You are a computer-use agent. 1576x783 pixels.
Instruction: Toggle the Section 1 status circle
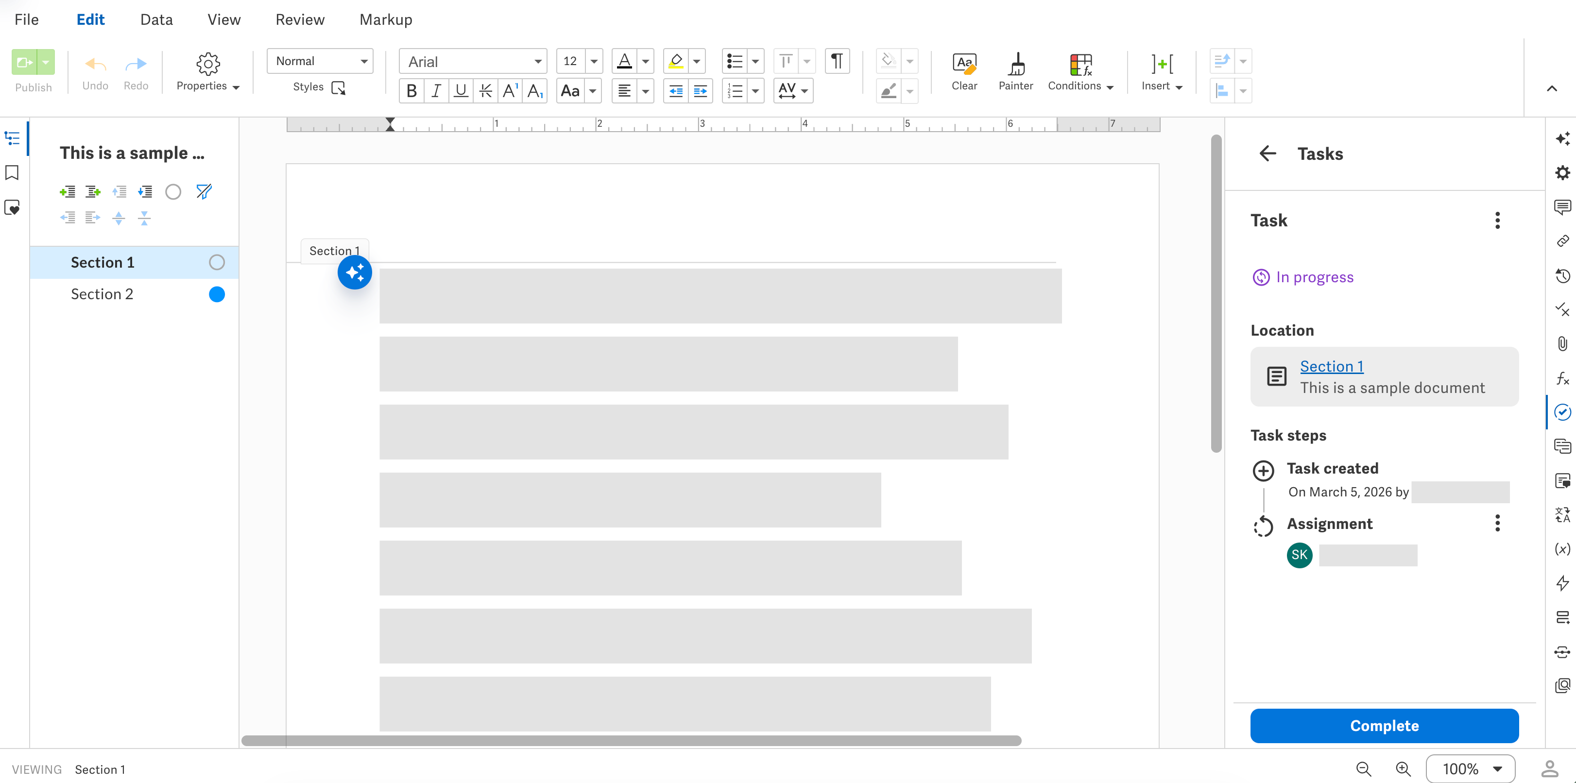[217, 262]
